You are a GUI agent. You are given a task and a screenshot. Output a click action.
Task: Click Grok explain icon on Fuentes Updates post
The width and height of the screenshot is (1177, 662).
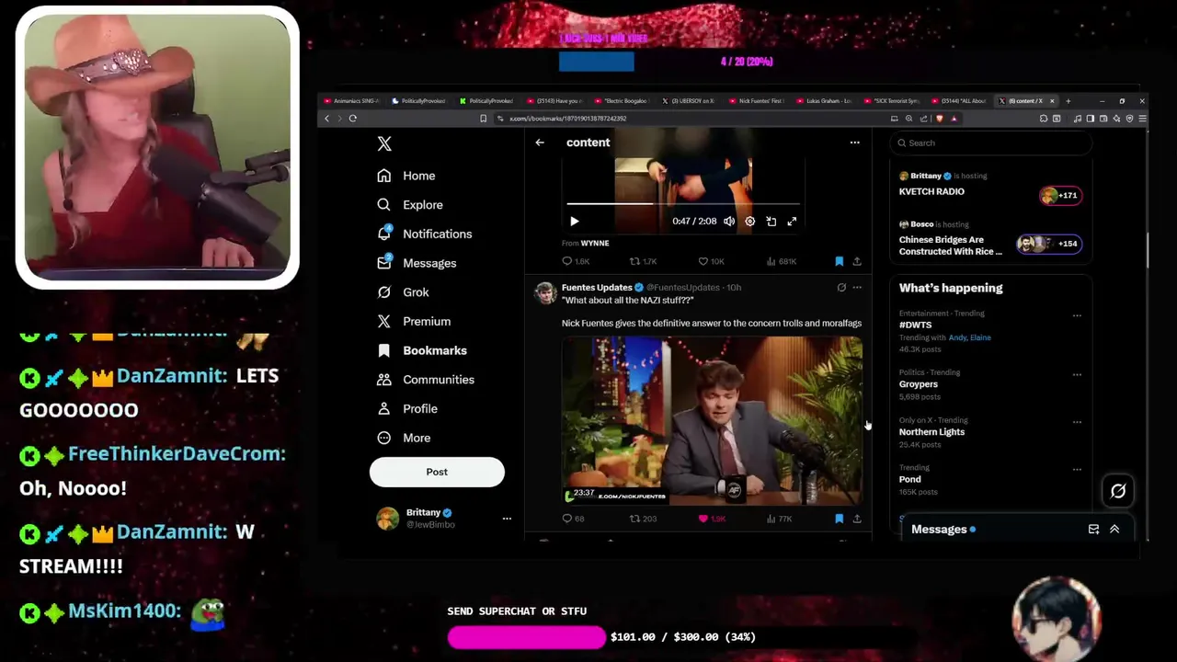tap(841, 288)
